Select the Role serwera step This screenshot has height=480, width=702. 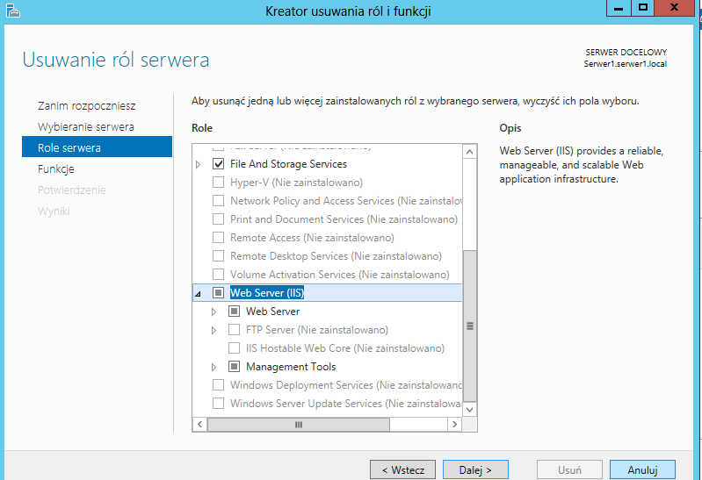[97, 147]
